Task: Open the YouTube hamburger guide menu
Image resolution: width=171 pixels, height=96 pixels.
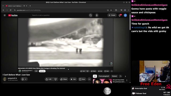Action: point(5,15)
